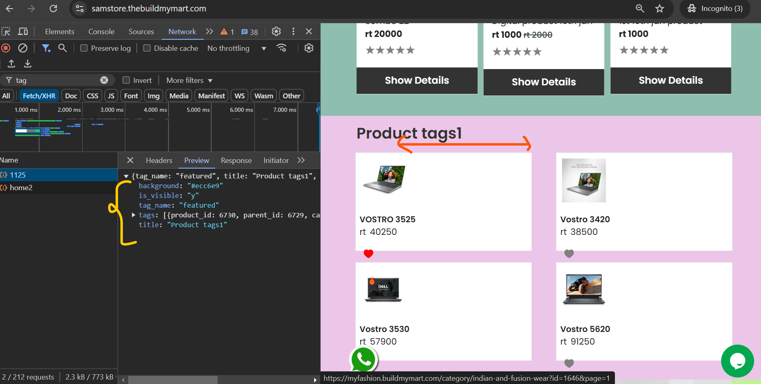Filter requests by Media
Viewport: 761px width, 384px height.
(179, 96)
